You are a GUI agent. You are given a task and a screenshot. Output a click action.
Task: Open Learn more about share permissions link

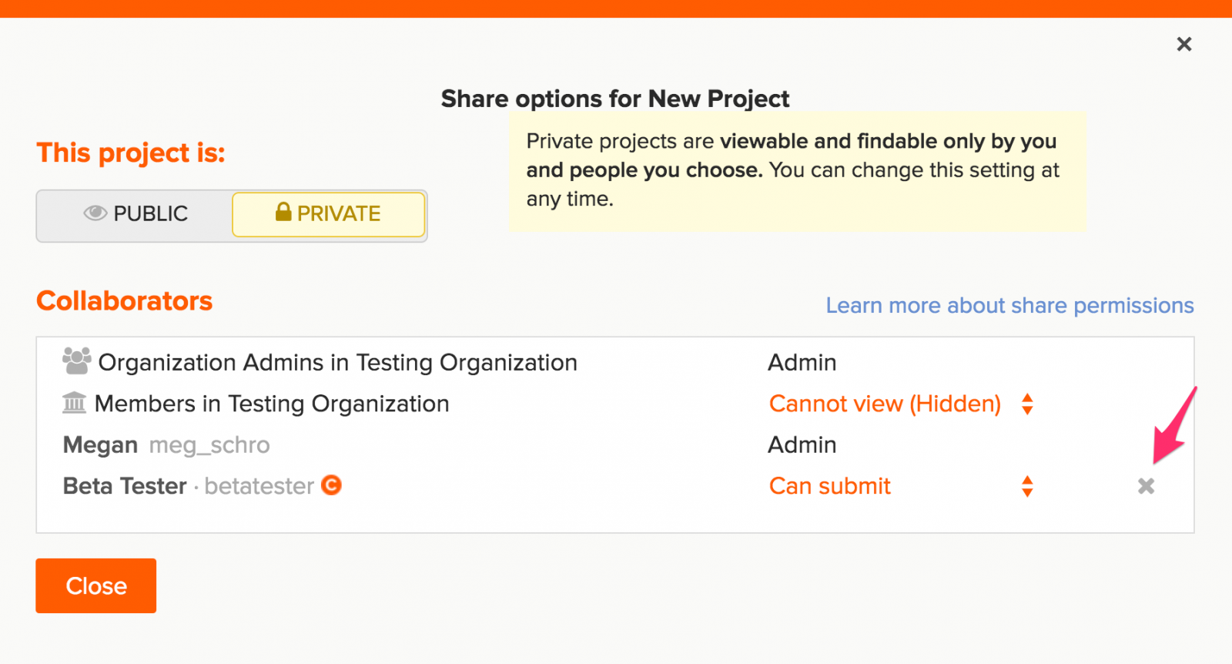coord(1009,305)
